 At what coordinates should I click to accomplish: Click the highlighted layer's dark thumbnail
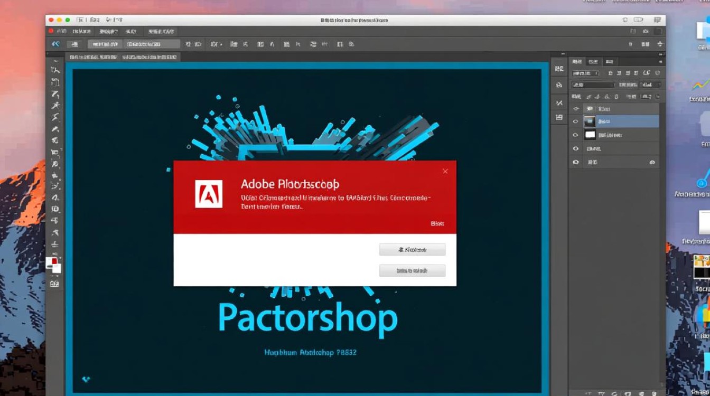click(x=590, y=121)
